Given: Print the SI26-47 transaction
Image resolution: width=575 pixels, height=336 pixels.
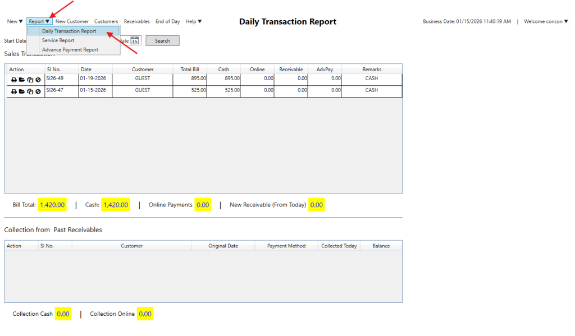Looking at the screenshot, I should coord(13,91).
